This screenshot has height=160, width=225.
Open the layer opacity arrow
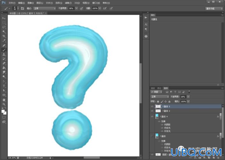click(x=188, y=97)
